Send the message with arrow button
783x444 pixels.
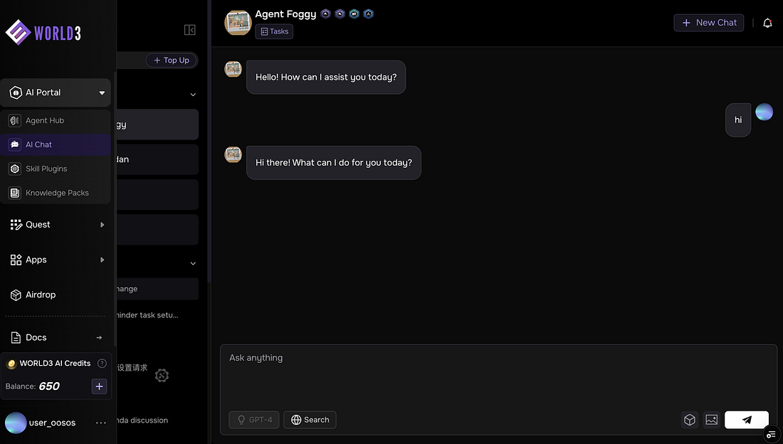click(x=746, y=420)
